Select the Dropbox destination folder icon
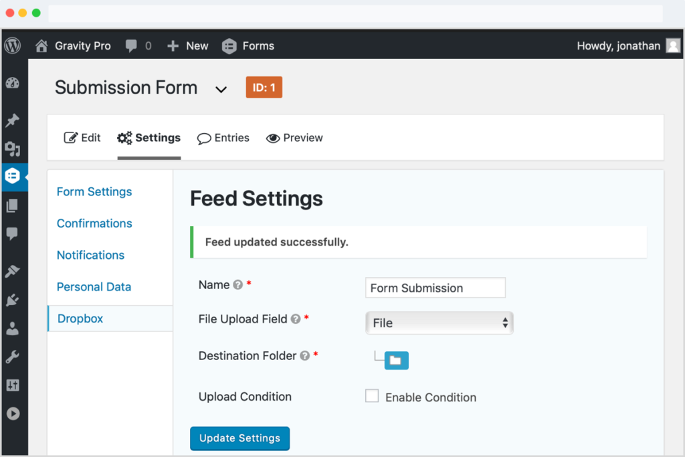The image size is (685, 457). pos(397,360)
